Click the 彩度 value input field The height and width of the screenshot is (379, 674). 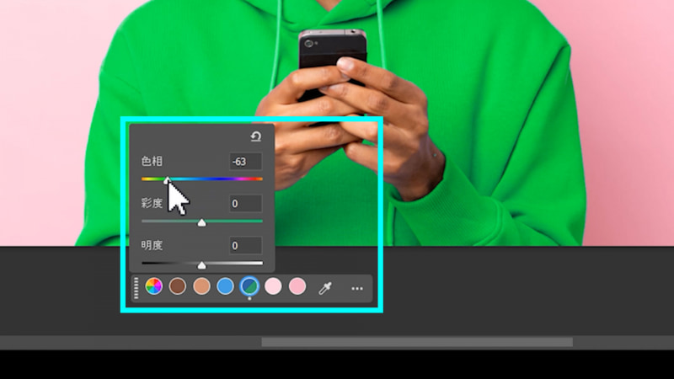tap(245, 203)
